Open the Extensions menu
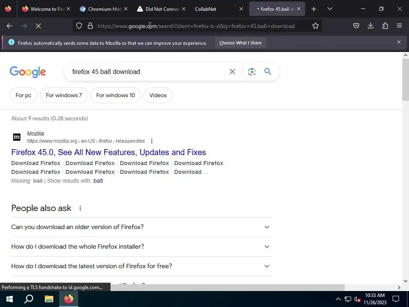409x307 pixels. coord(385,26)
